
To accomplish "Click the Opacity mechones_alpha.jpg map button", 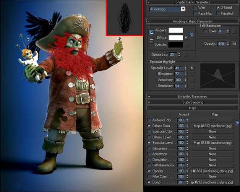I will [212, 171].
